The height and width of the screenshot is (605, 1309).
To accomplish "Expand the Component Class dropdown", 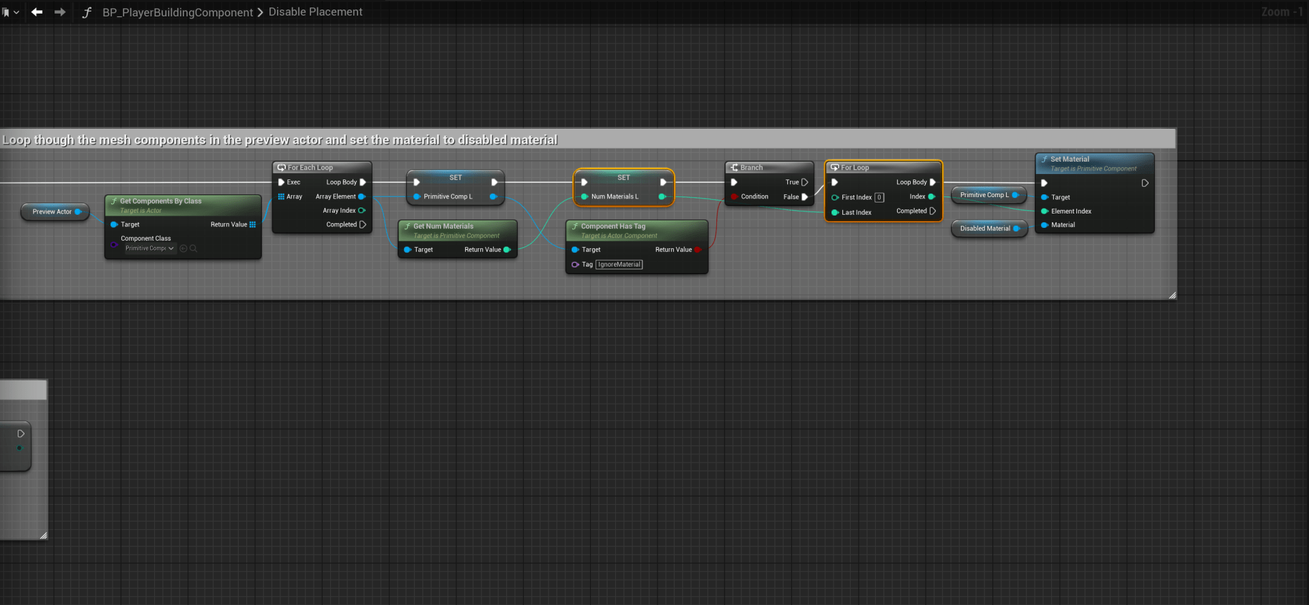I will [149, 249].
